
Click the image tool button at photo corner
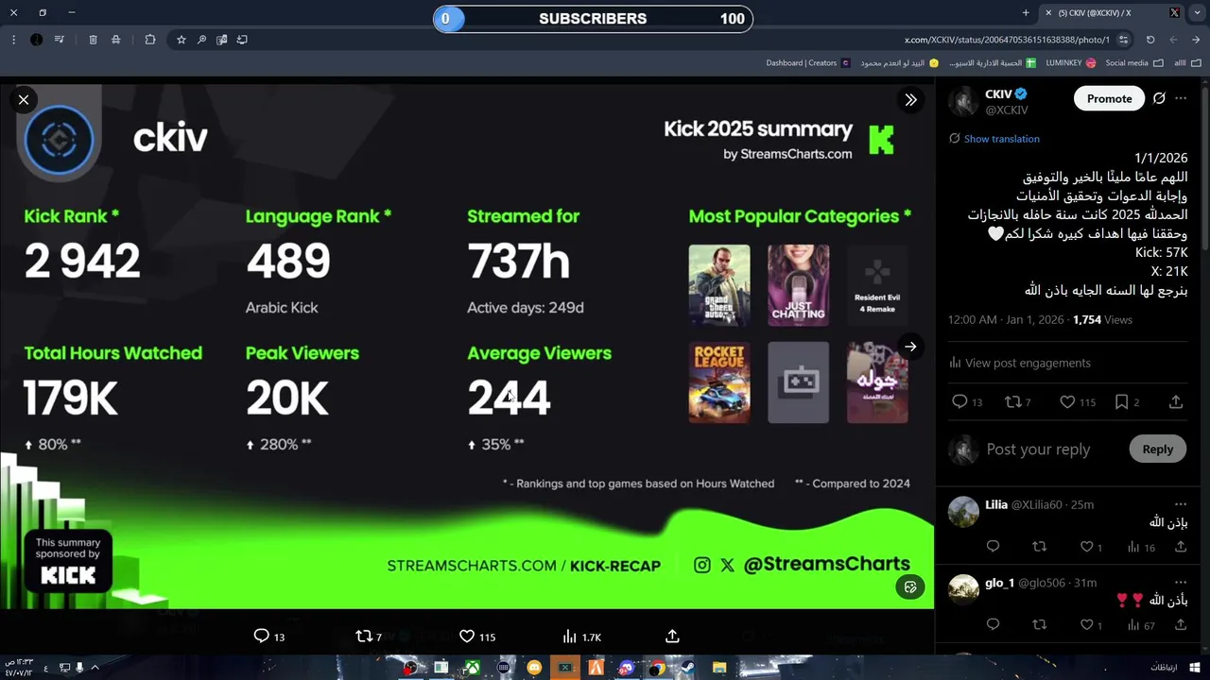[x=910, y=587]
